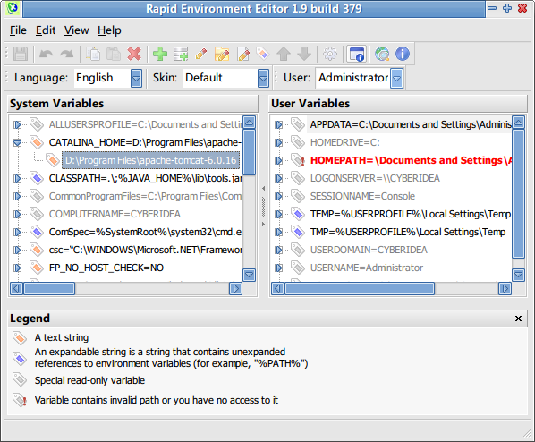Image resolution: width=535 pixels, height=442 pixels.
Task: Select the SESSIONNAME=Console row
Action: (362, 196)
